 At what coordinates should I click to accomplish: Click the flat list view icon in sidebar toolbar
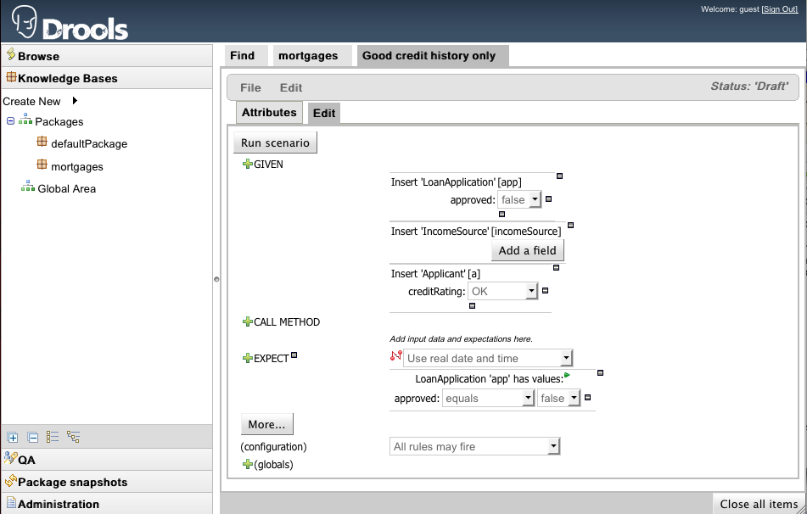pos(53,437)
